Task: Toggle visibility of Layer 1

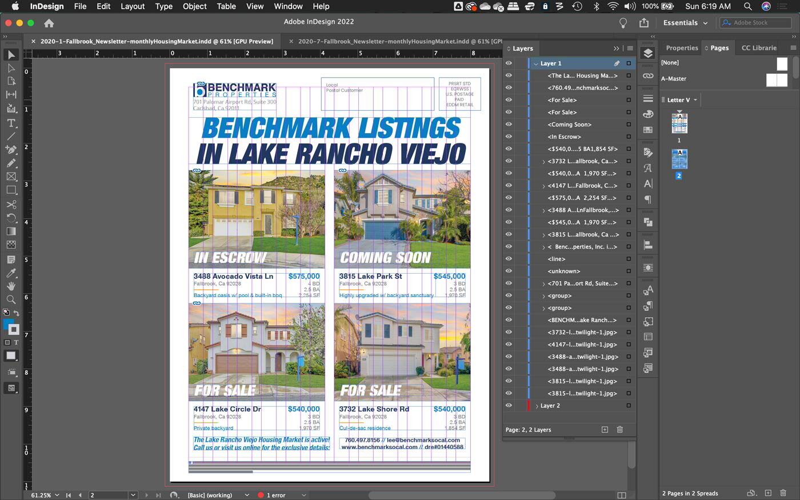Action: 509,63
